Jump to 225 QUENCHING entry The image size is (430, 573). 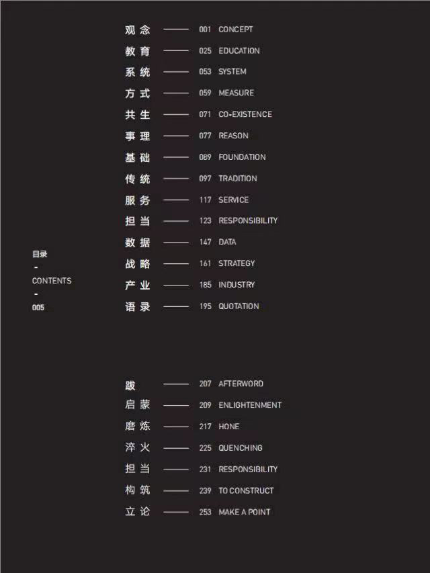click(x=240, y=448)
